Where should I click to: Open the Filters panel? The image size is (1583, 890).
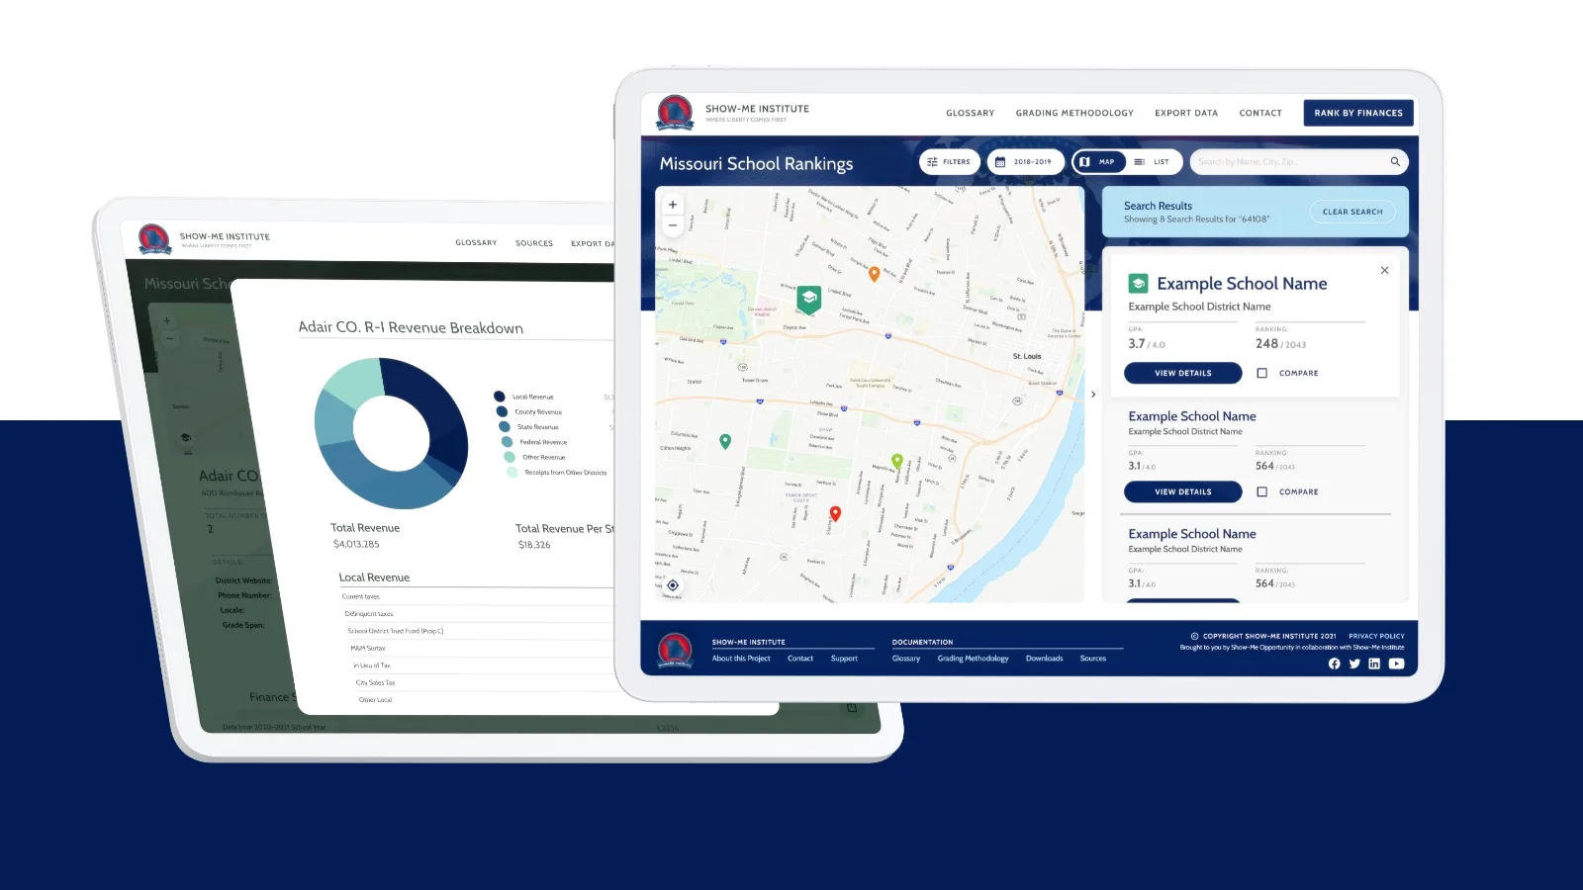949,162
